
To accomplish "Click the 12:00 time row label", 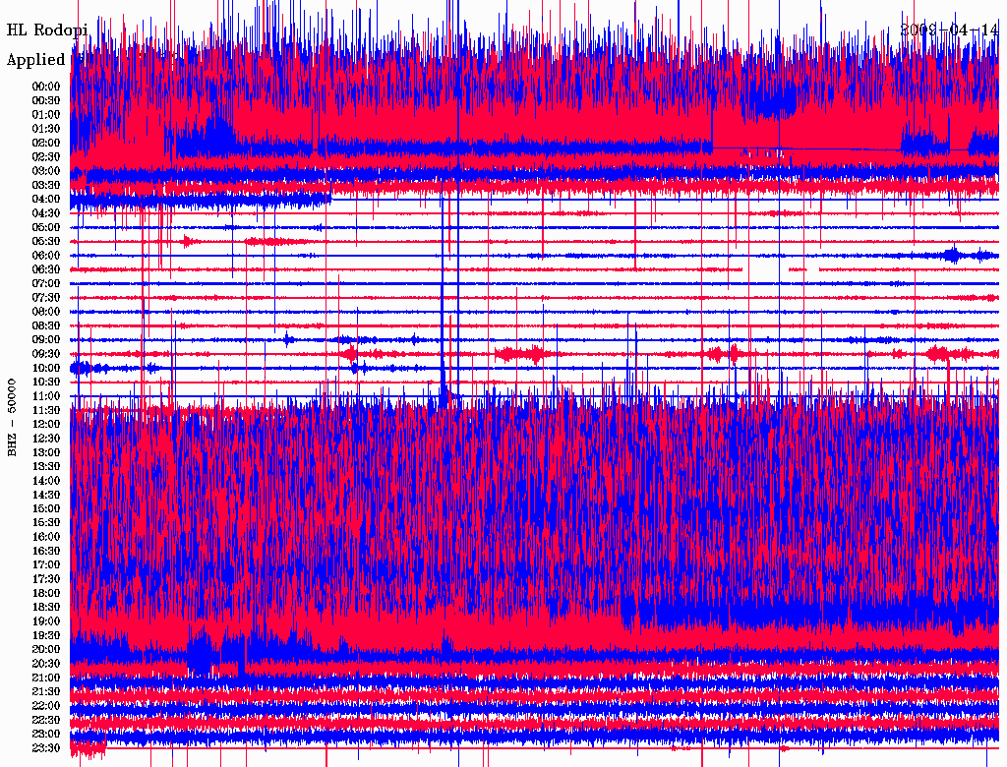I will coord(46,424).
